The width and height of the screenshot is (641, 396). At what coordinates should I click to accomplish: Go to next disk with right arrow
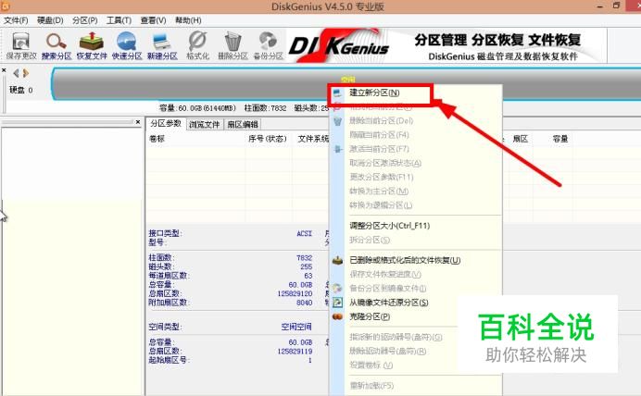26,73
